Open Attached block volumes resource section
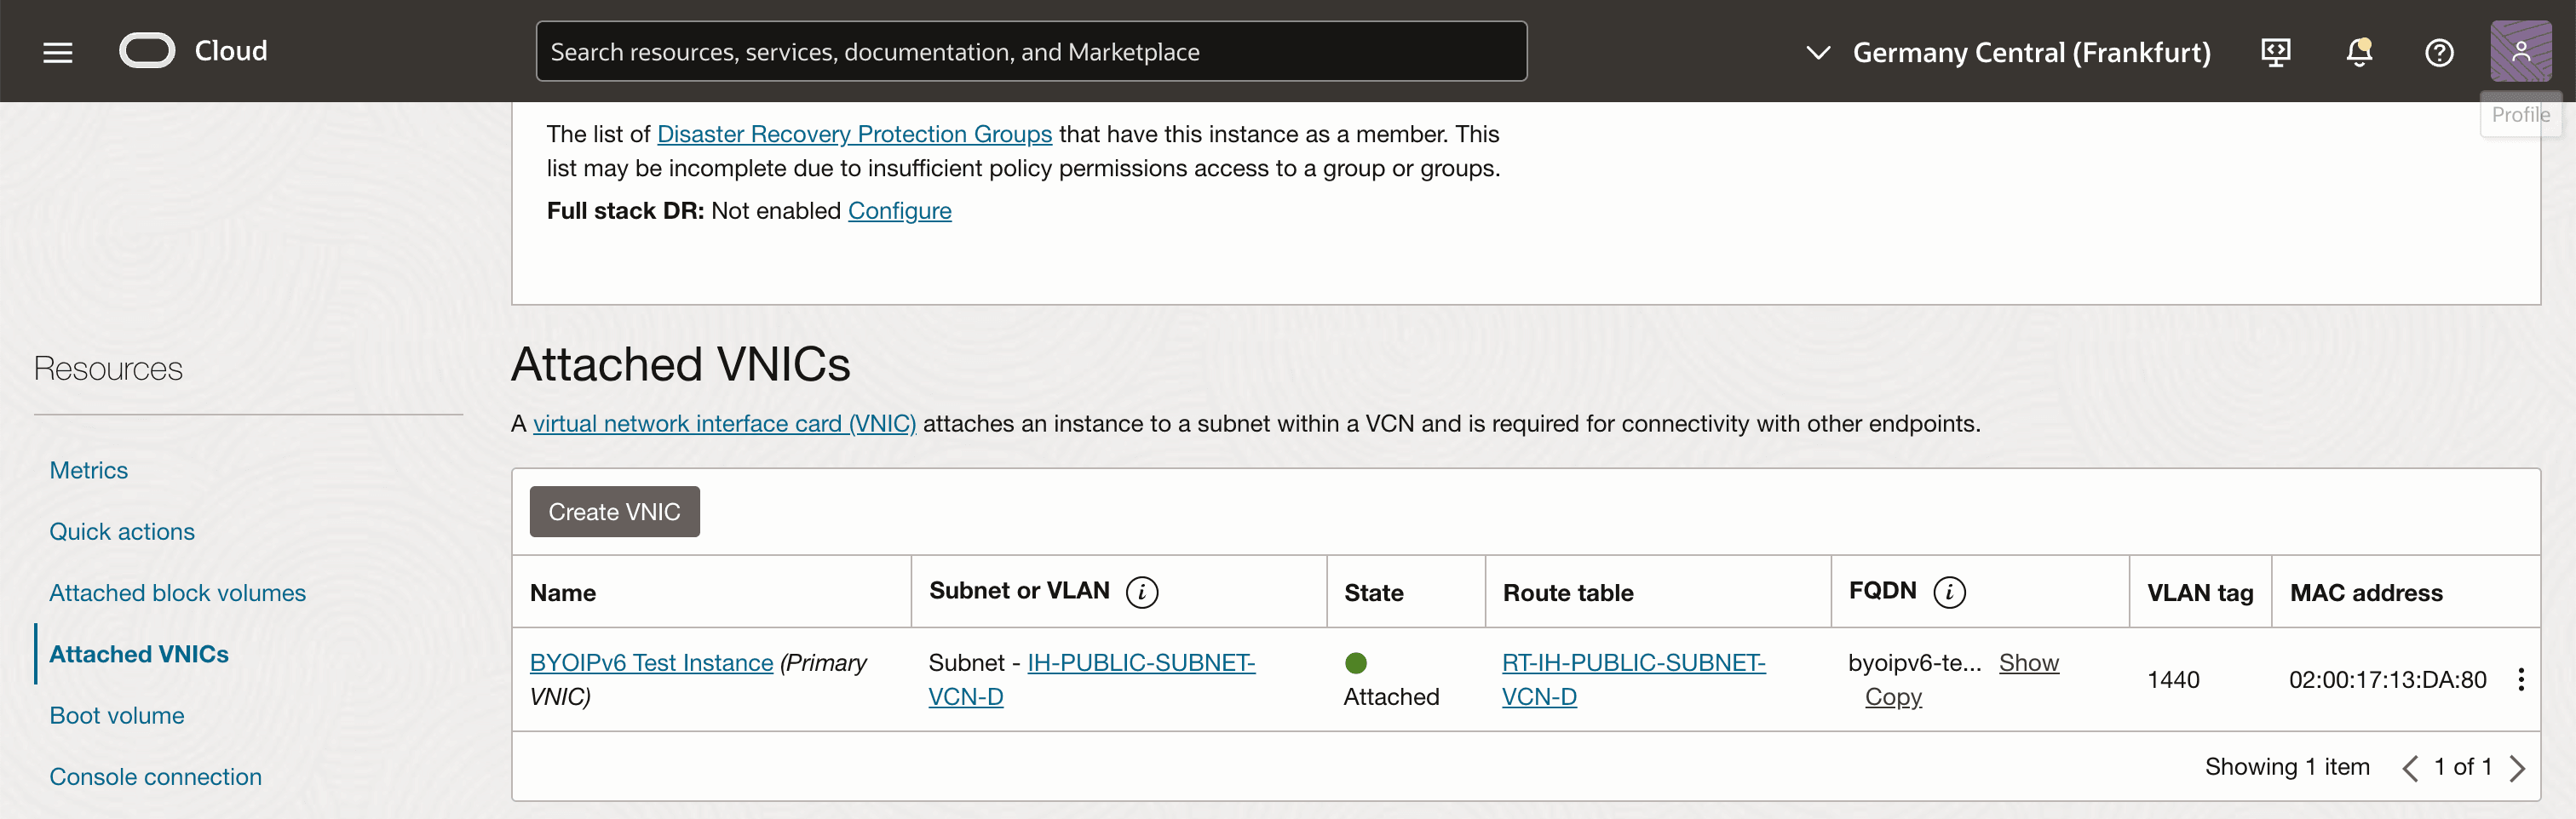Image resolution: width=2576 pixels, height=819 pixels. (x=177, y=593)
